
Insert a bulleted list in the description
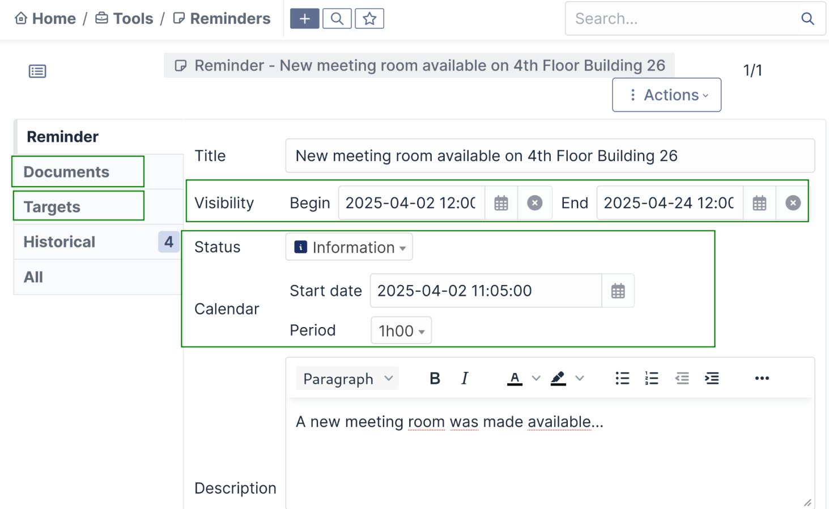click(x=622, y=379)
